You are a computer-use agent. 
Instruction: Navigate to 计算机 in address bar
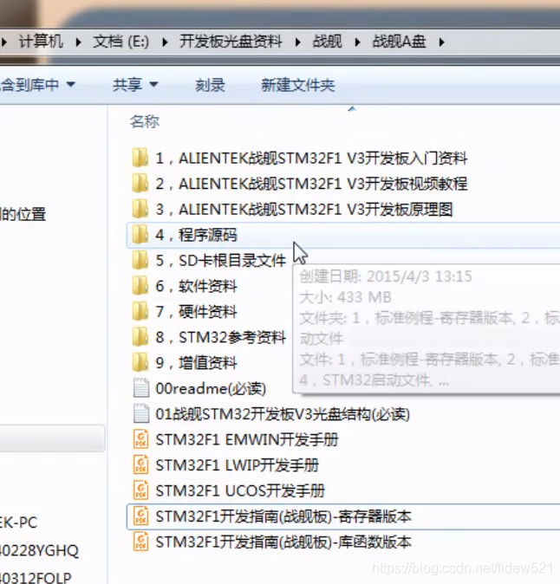pyautogui.click(x=41, y=42)
